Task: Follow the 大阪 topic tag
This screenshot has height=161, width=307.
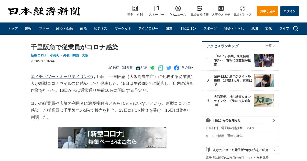Action: click(x=85, y=55)
